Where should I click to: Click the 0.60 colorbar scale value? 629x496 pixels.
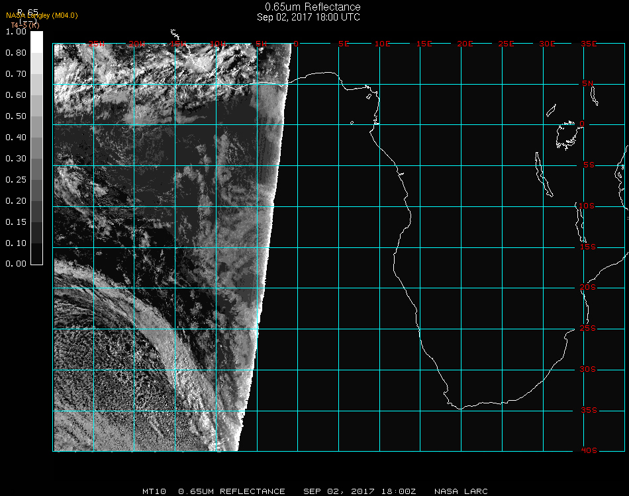(16, 95)
